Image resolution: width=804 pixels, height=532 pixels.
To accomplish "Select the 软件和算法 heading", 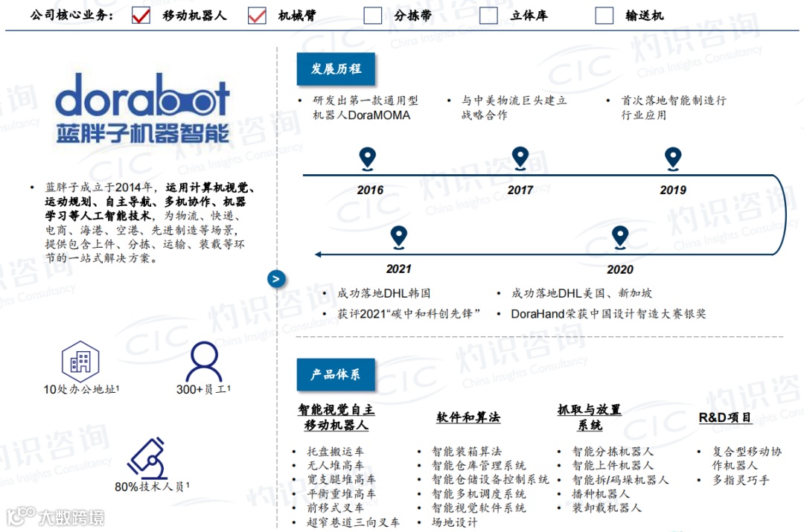I will (x=468, y=417).
